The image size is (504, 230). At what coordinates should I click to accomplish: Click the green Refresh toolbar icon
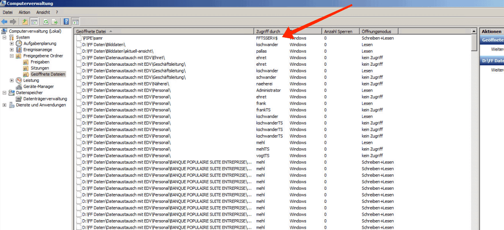click(x=46, y=22)
